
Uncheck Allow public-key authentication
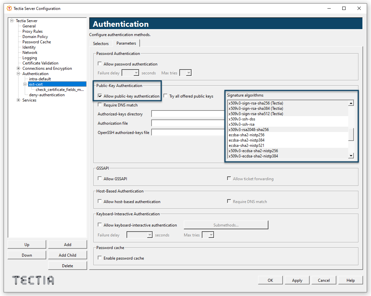point(100,96)
